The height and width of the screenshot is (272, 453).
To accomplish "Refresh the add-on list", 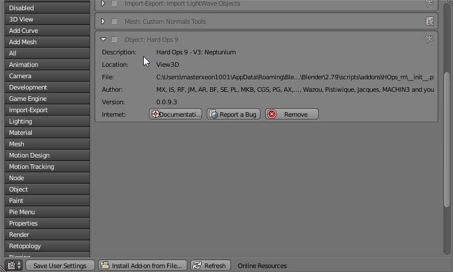I will tap(210, 265).
